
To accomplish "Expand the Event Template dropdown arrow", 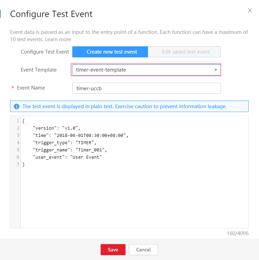I will click(216, 70).
